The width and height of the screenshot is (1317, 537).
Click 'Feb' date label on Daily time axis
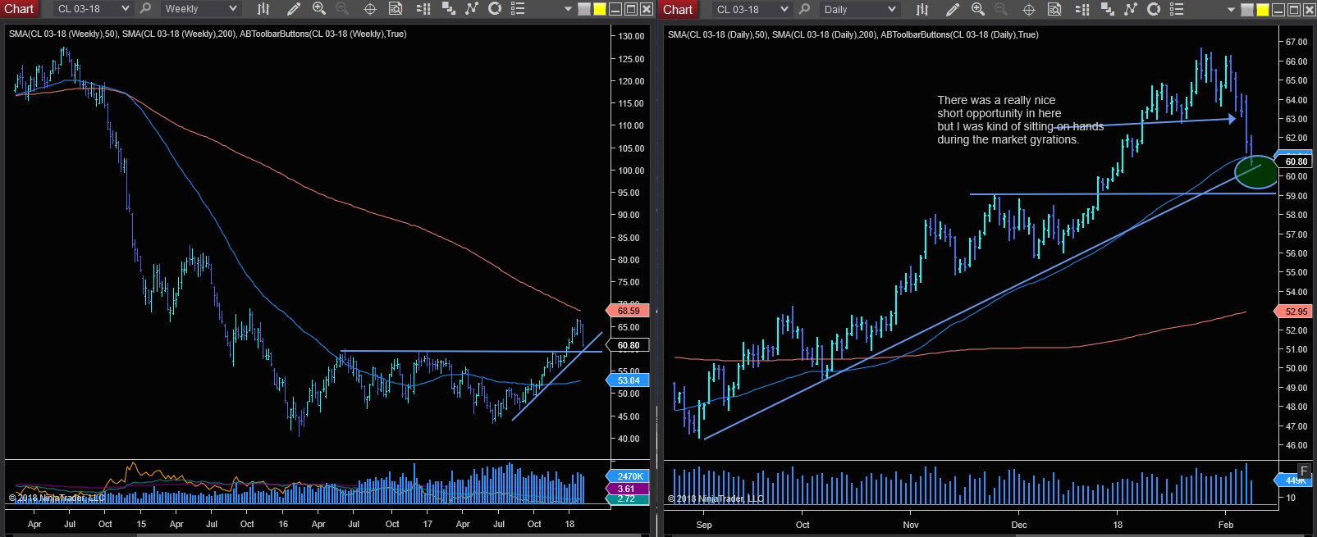click(1226, 525)
